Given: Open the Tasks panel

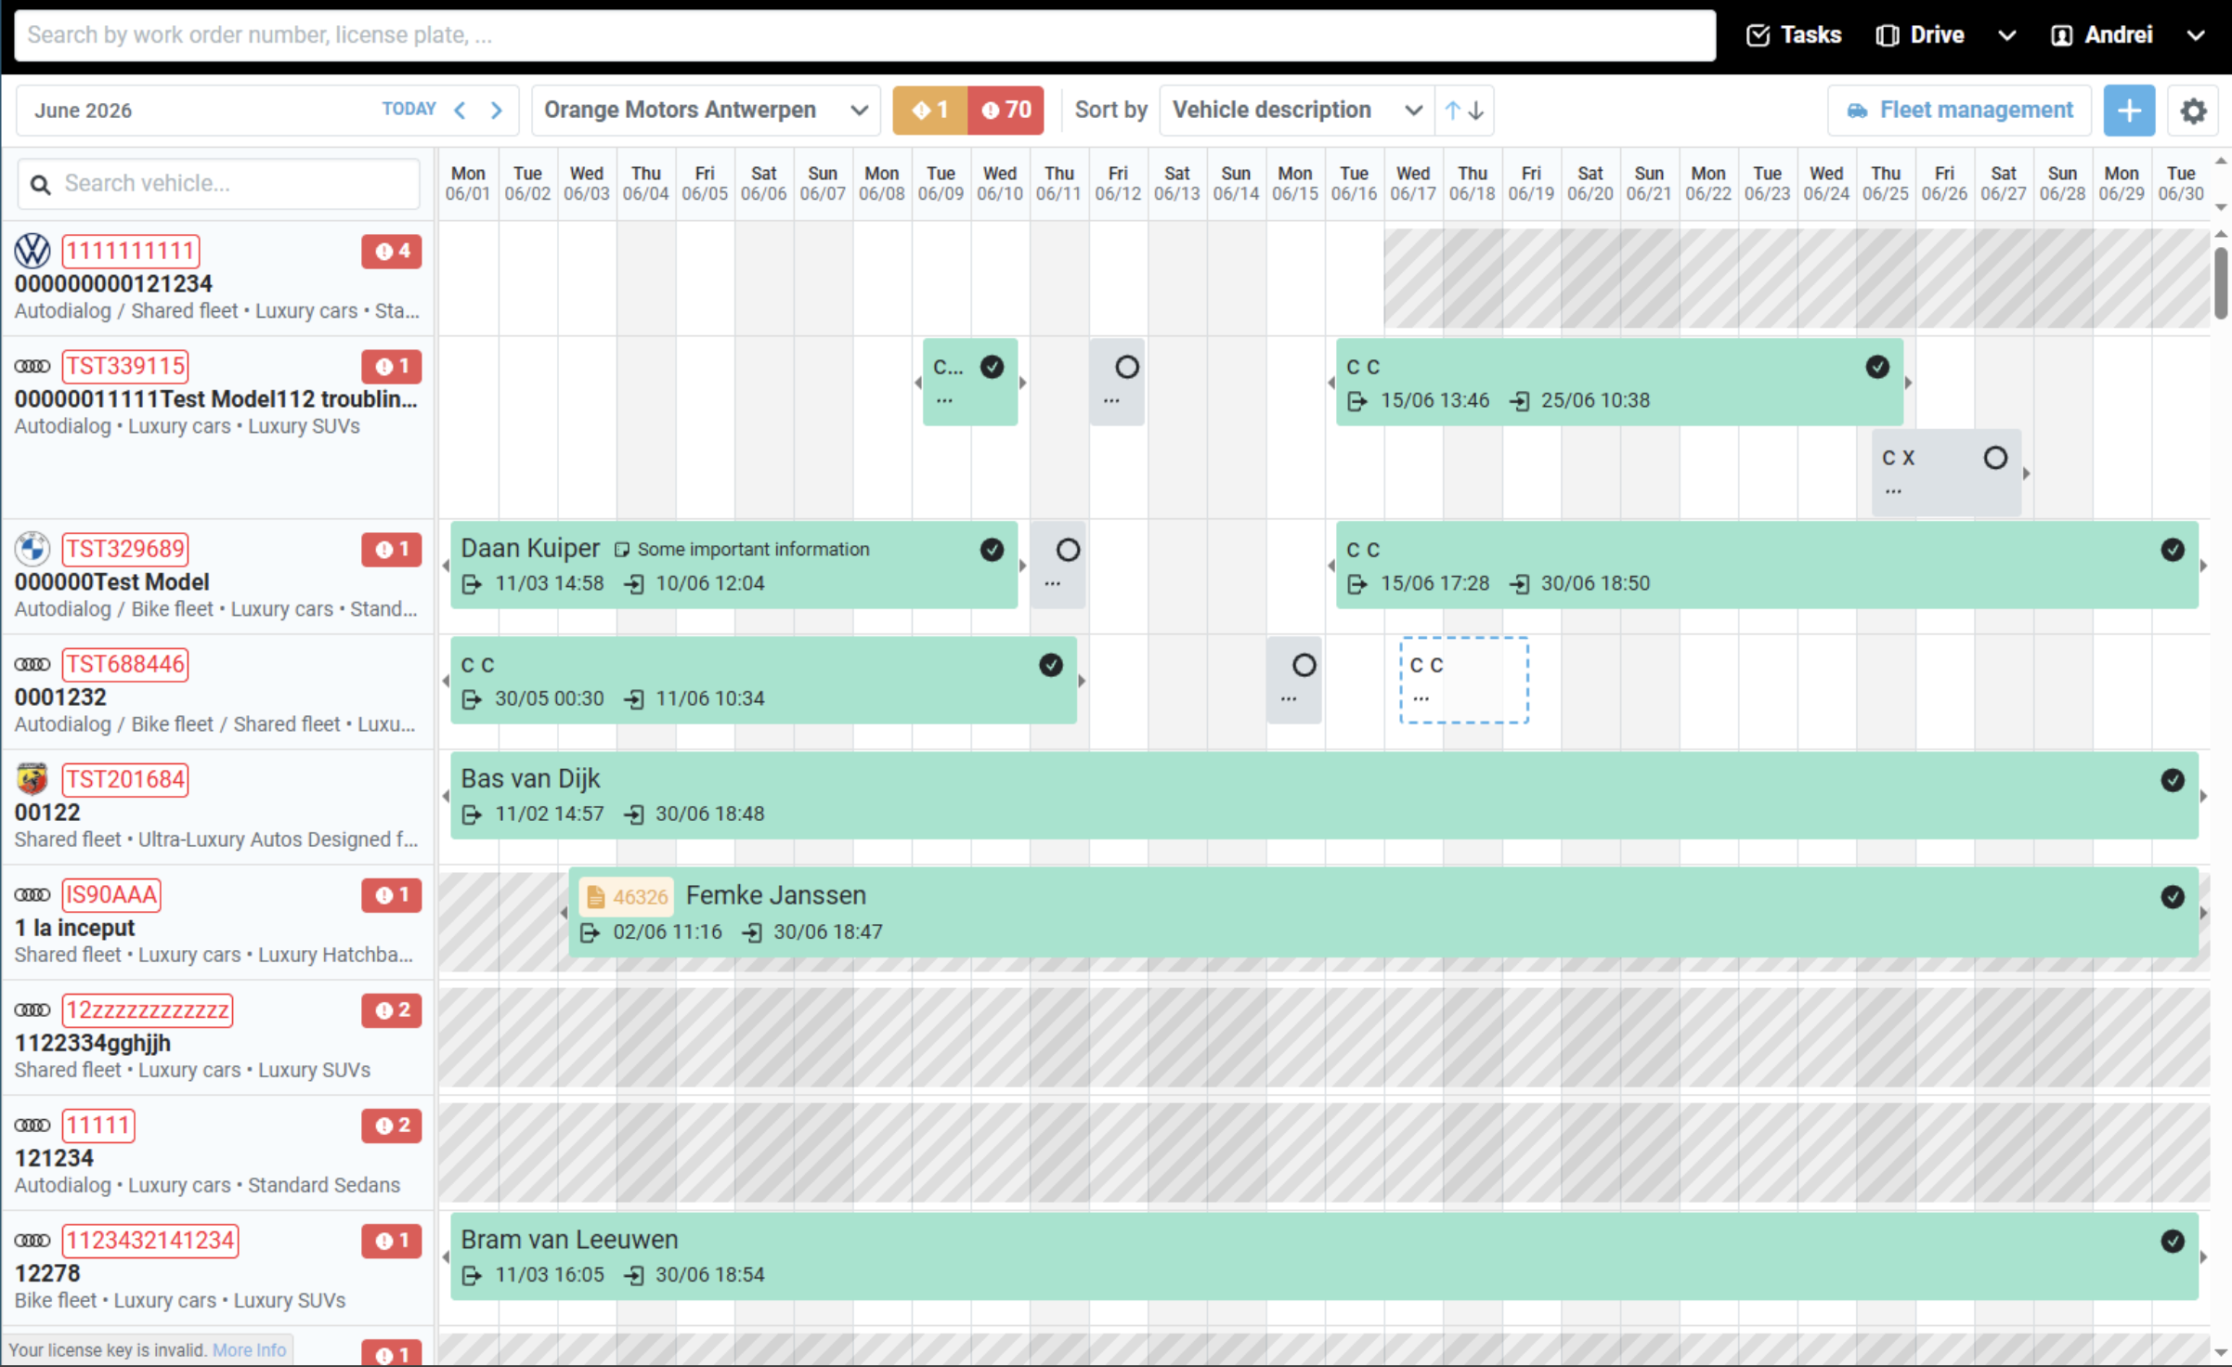Looking at the screenshot, I should tap(1794, 35).
